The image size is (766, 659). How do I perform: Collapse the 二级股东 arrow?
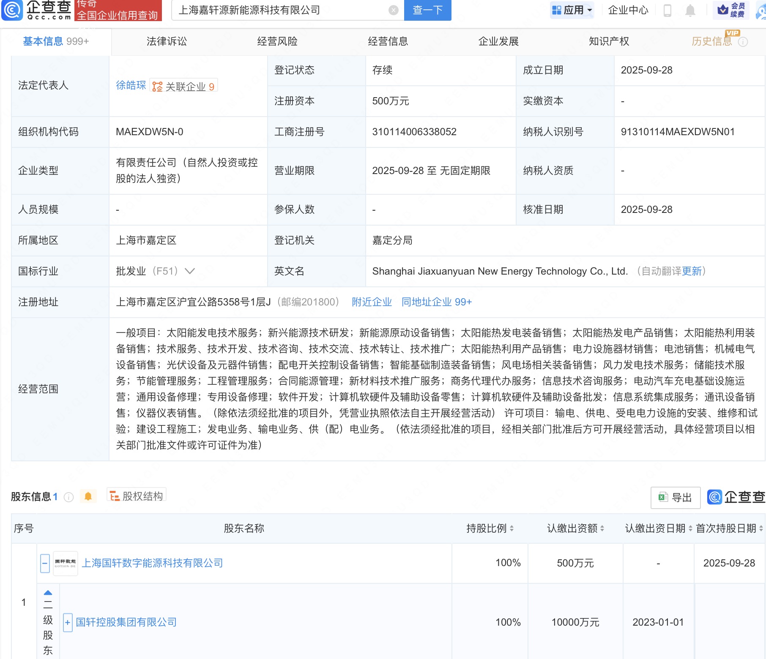pos(48,593)
